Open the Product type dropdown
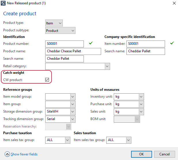The image size is (178, 160). pyautogui.click(x=54, y=23)
